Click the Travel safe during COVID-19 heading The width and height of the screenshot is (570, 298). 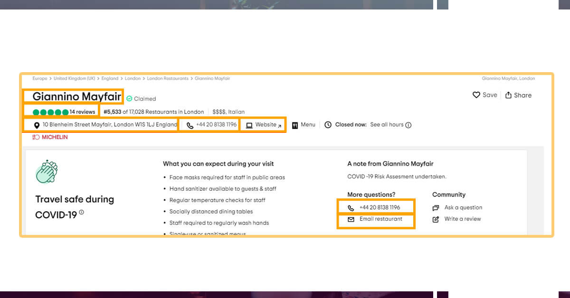[75, 207]
